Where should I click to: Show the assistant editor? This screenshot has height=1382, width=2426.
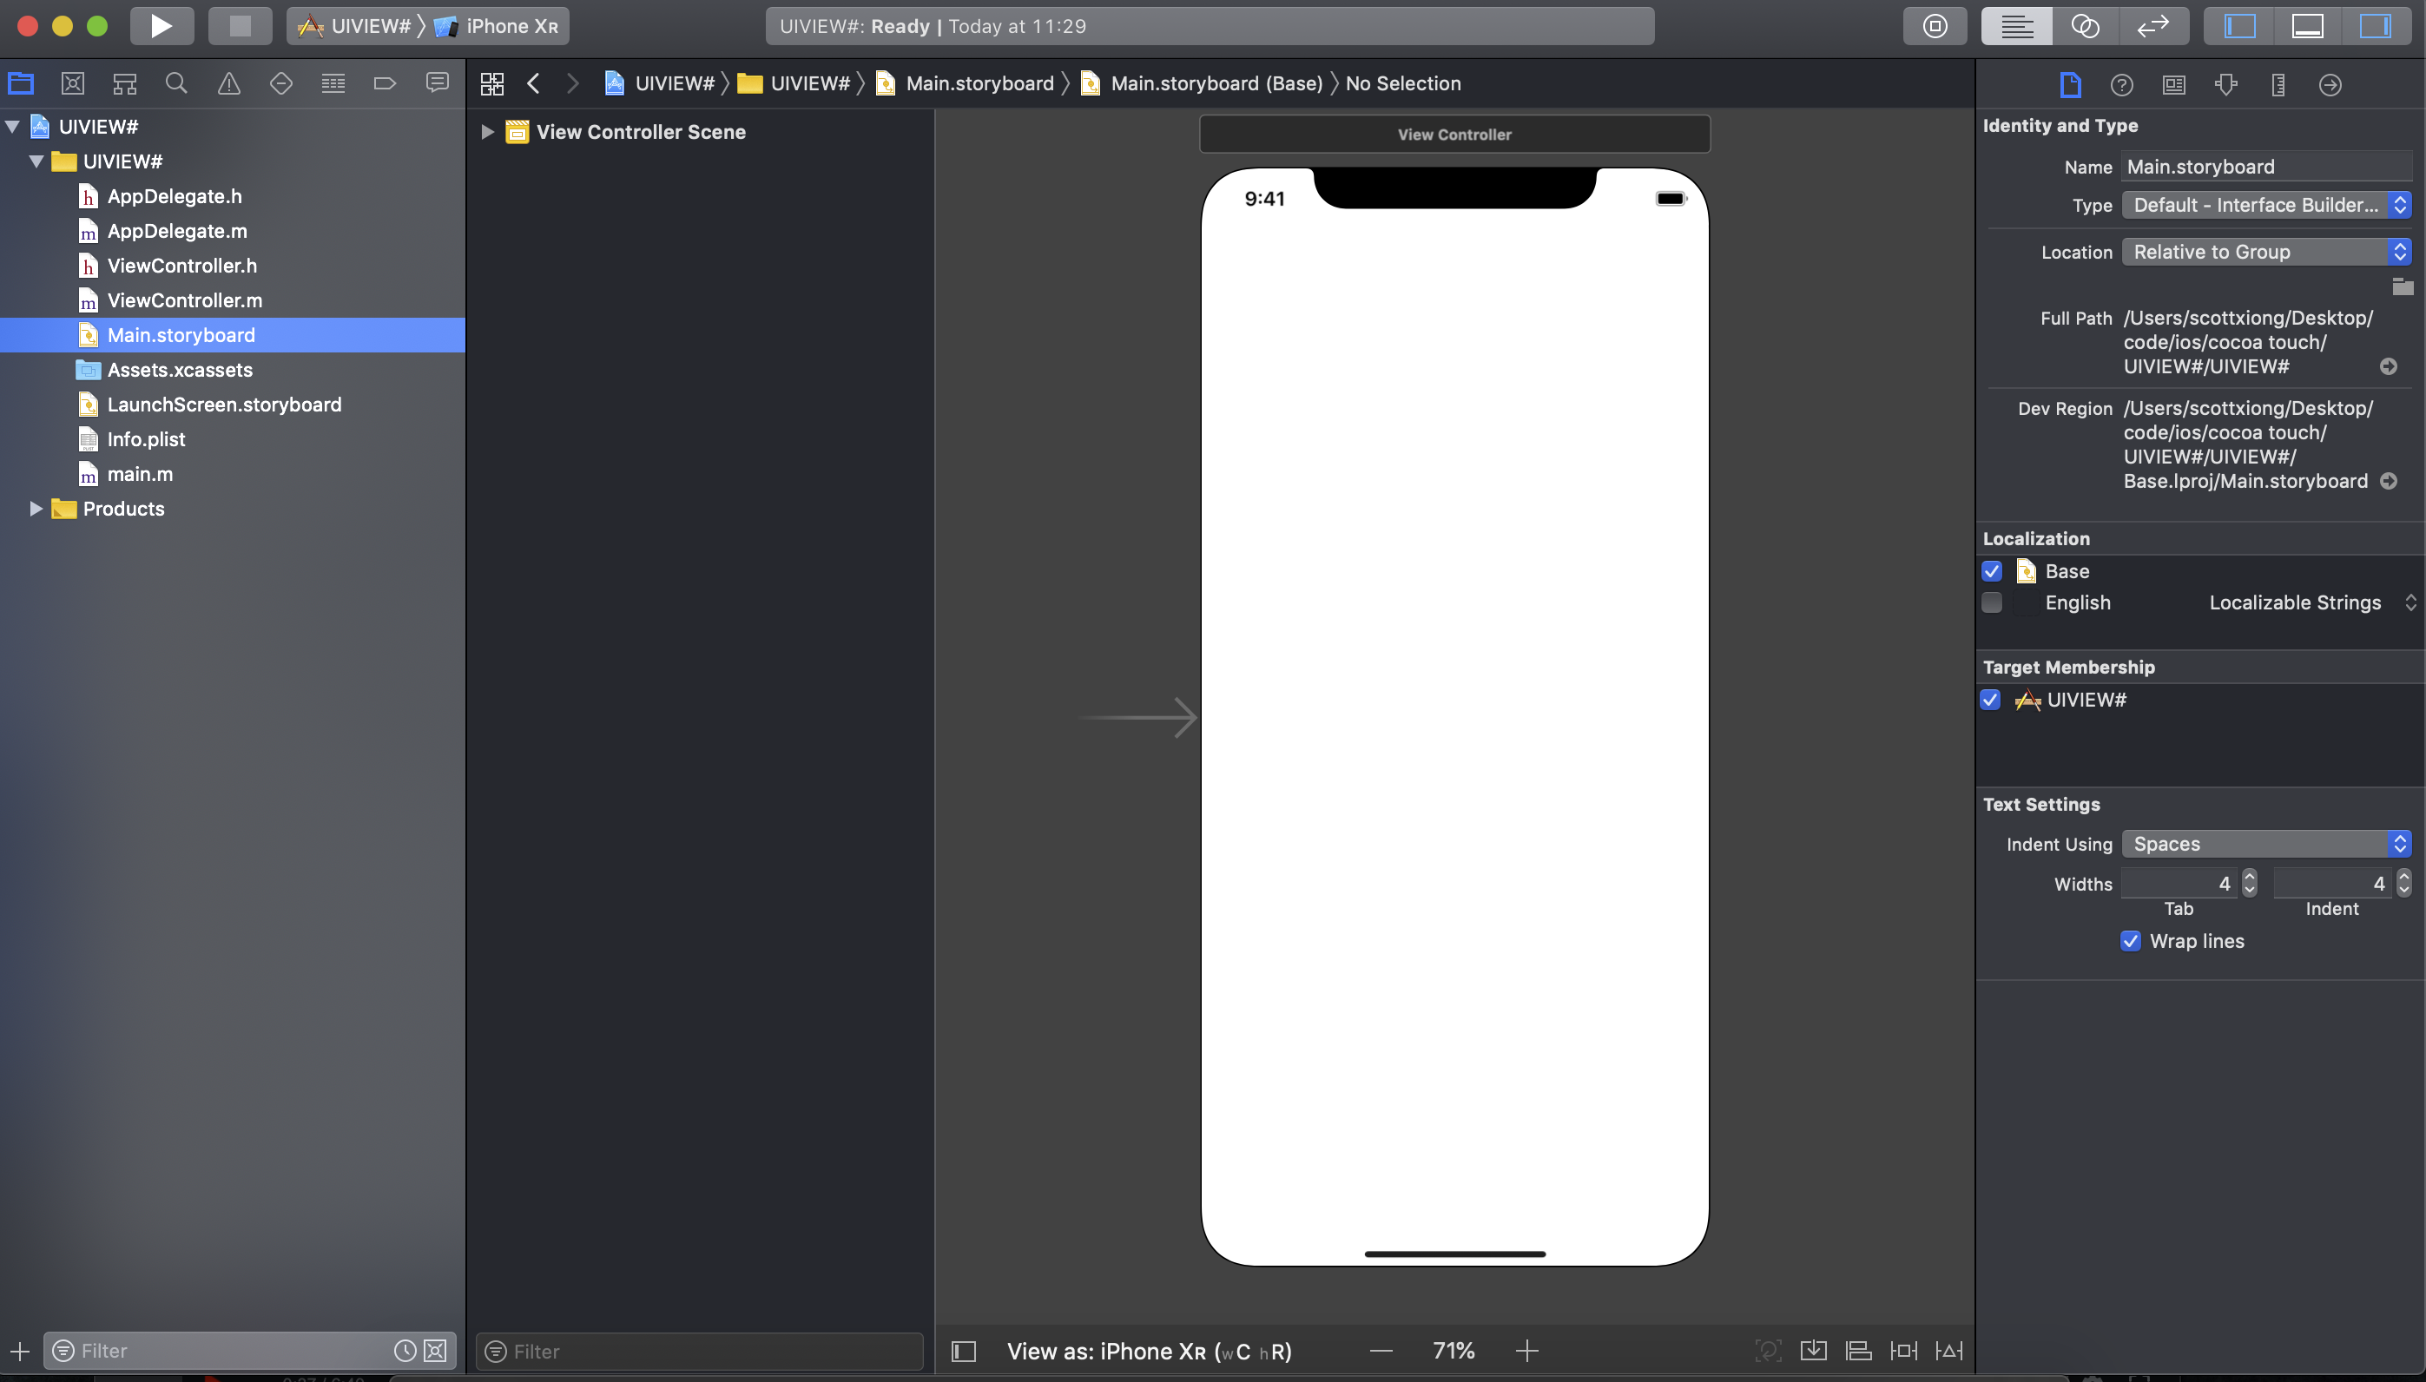2086,26
